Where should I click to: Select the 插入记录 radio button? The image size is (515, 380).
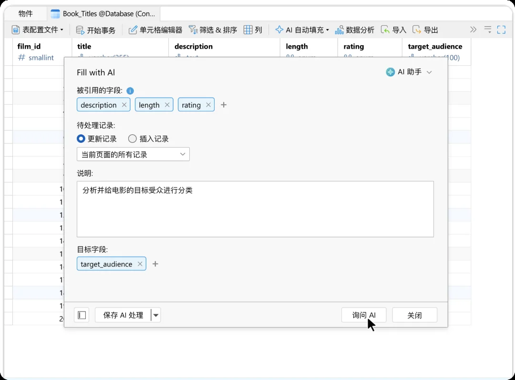point(133,139)
